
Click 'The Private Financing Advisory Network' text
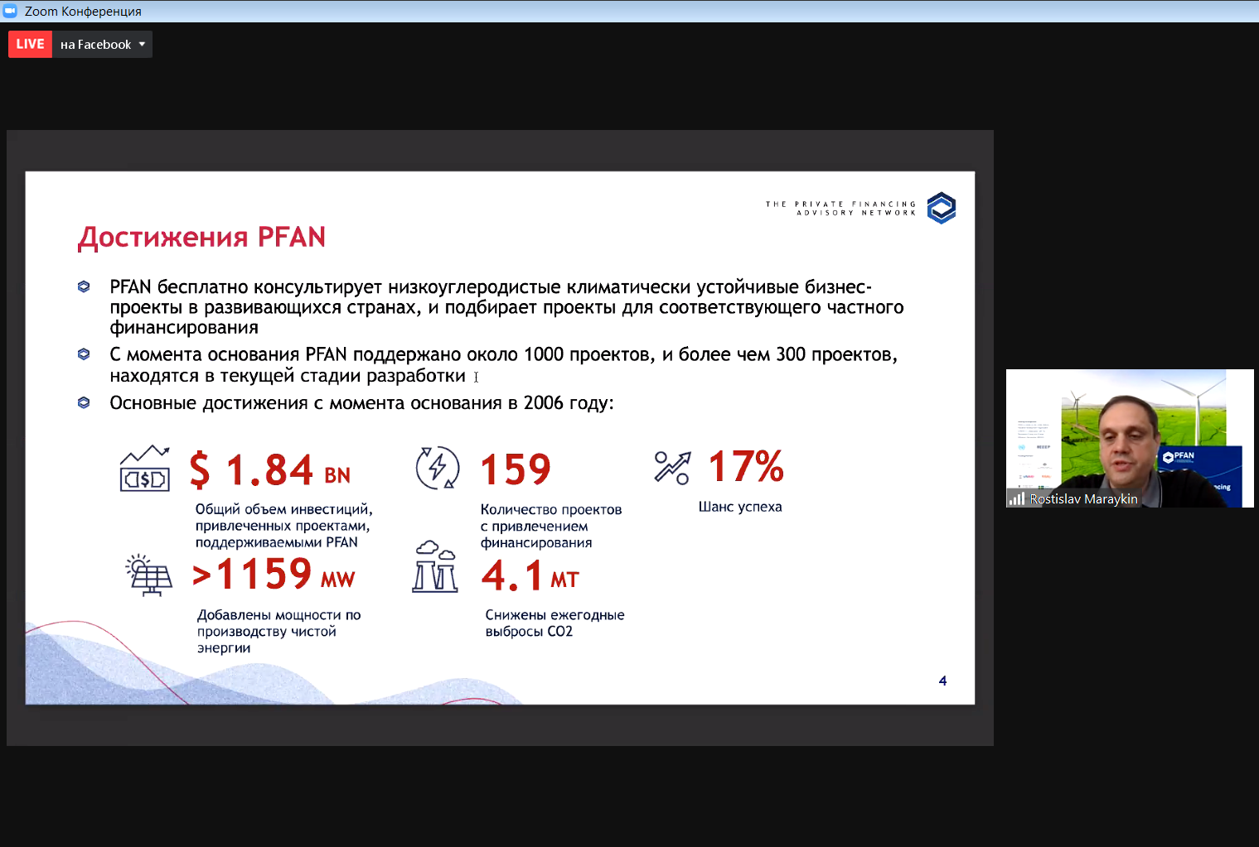coord(840,209)
